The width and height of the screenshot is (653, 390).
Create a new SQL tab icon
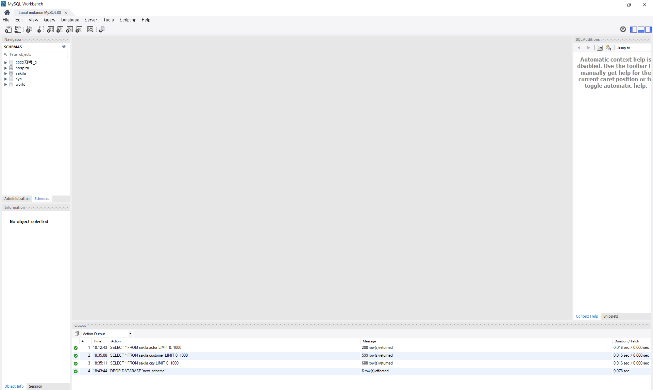(8, 30)
